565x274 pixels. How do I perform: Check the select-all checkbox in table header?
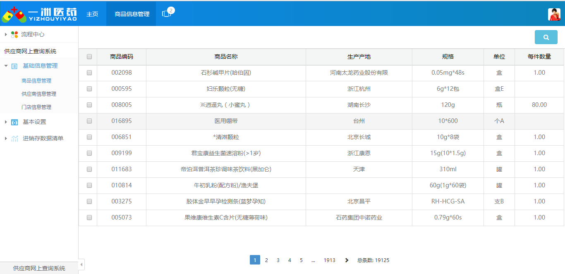pyautogui.click(x=89, y=57)
